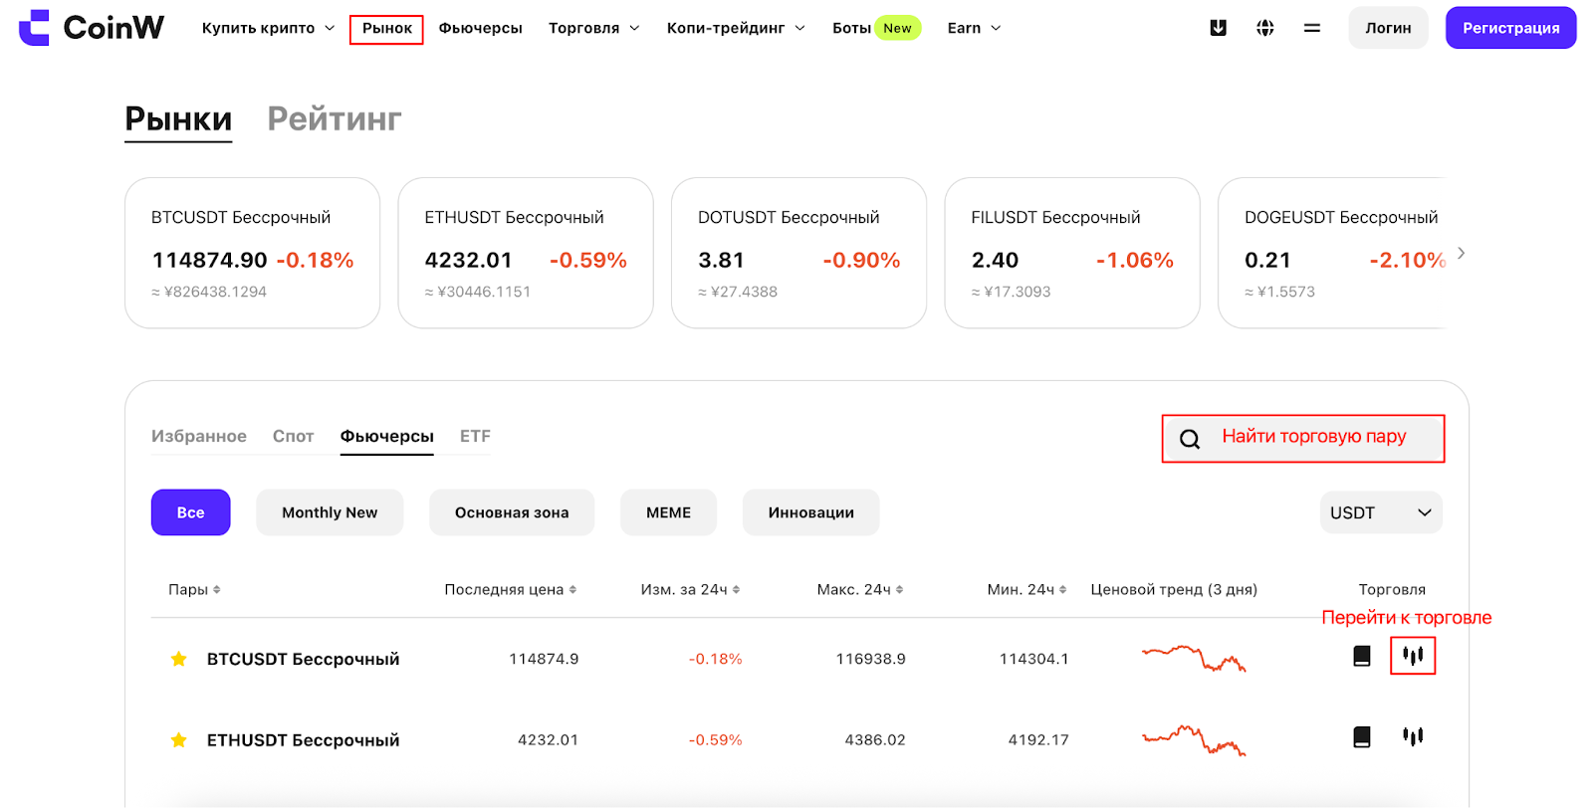Image resolution: width=1593 pixels, height=808 pixels.
Task: Click the Торговля column header
Action: [x=1392, y=590]
